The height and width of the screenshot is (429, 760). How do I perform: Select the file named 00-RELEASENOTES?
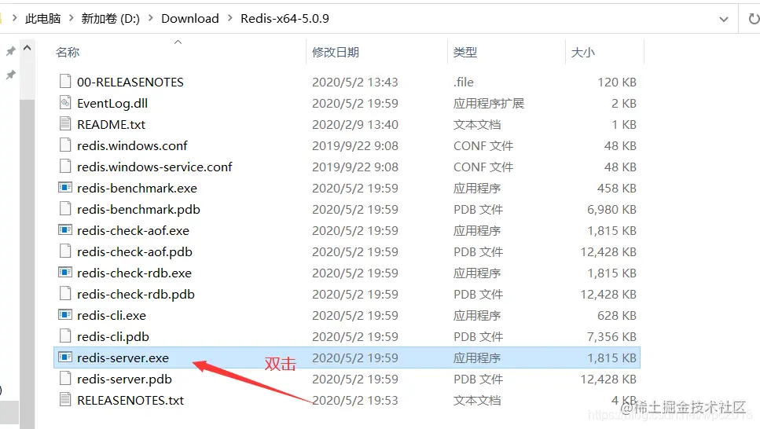[x=130, y=82]
